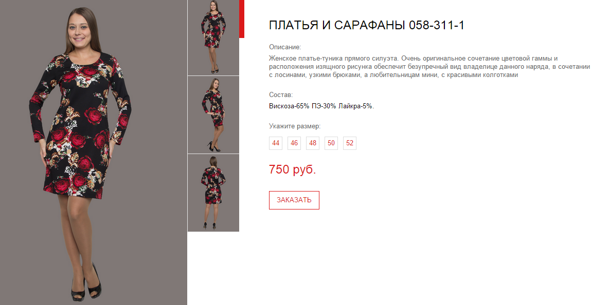This screenshot has height=305, width=591.
Task: Click the red active-thumbnail indicator bar
Action: point(242,19)
